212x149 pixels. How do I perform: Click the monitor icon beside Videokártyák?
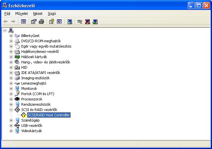click(x=17, y=131)
